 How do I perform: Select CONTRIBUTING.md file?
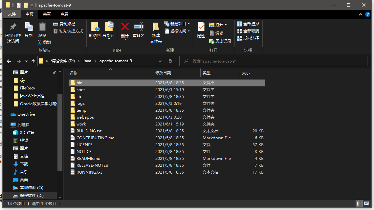pyautogui.click(x=167, y=138)
